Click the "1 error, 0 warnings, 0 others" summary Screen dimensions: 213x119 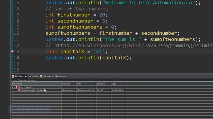[x=24, y=80]
